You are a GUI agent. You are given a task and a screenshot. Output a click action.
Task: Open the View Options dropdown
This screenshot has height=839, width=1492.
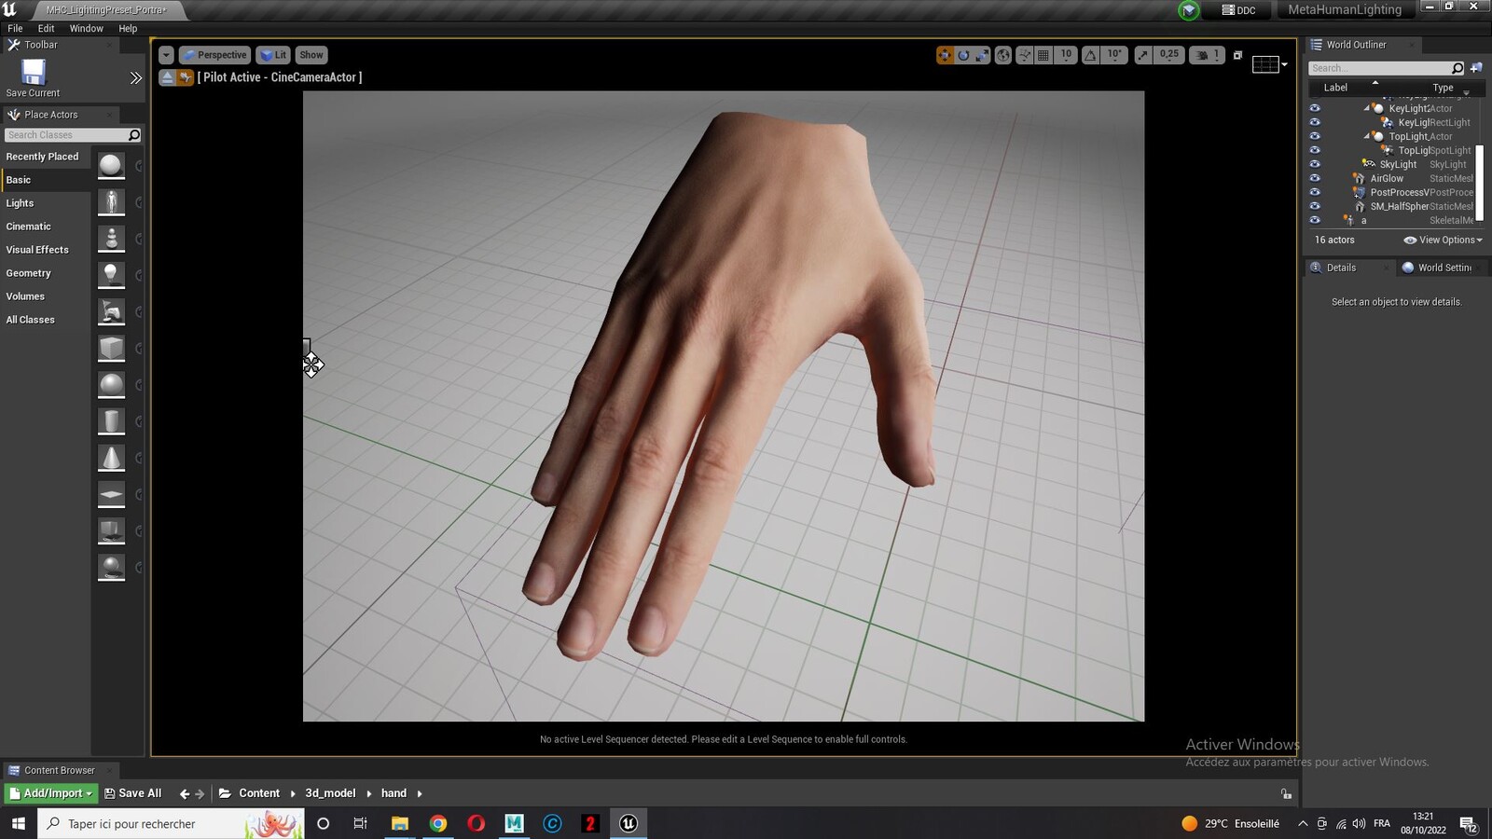tap(1443, 240)
